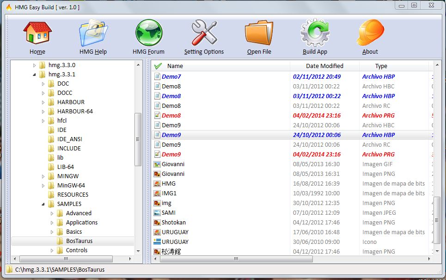Screen dimensions: 446x280
Task: Expand the HARBOUR folder node
Action: click(43, 102)
